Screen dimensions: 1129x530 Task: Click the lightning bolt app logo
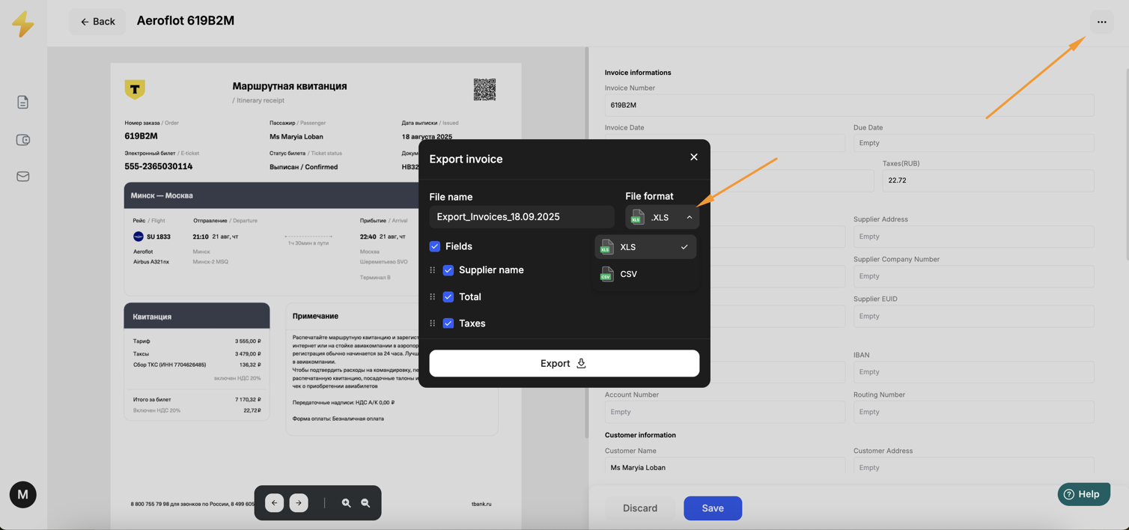pyautogui.click(x=23, y=24)
